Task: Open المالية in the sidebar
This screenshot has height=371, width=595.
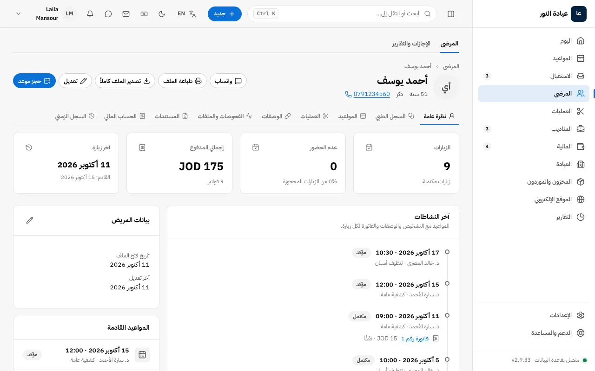Action: [x=534, y=147]
